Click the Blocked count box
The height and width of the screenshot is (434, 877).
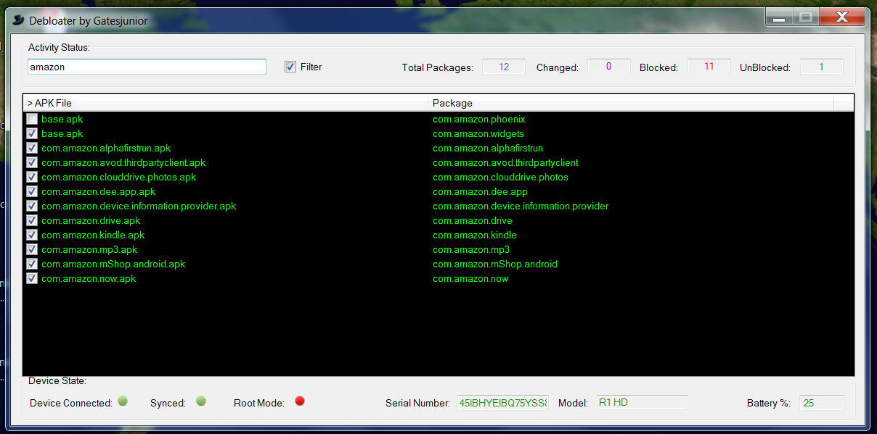(709, 67)
